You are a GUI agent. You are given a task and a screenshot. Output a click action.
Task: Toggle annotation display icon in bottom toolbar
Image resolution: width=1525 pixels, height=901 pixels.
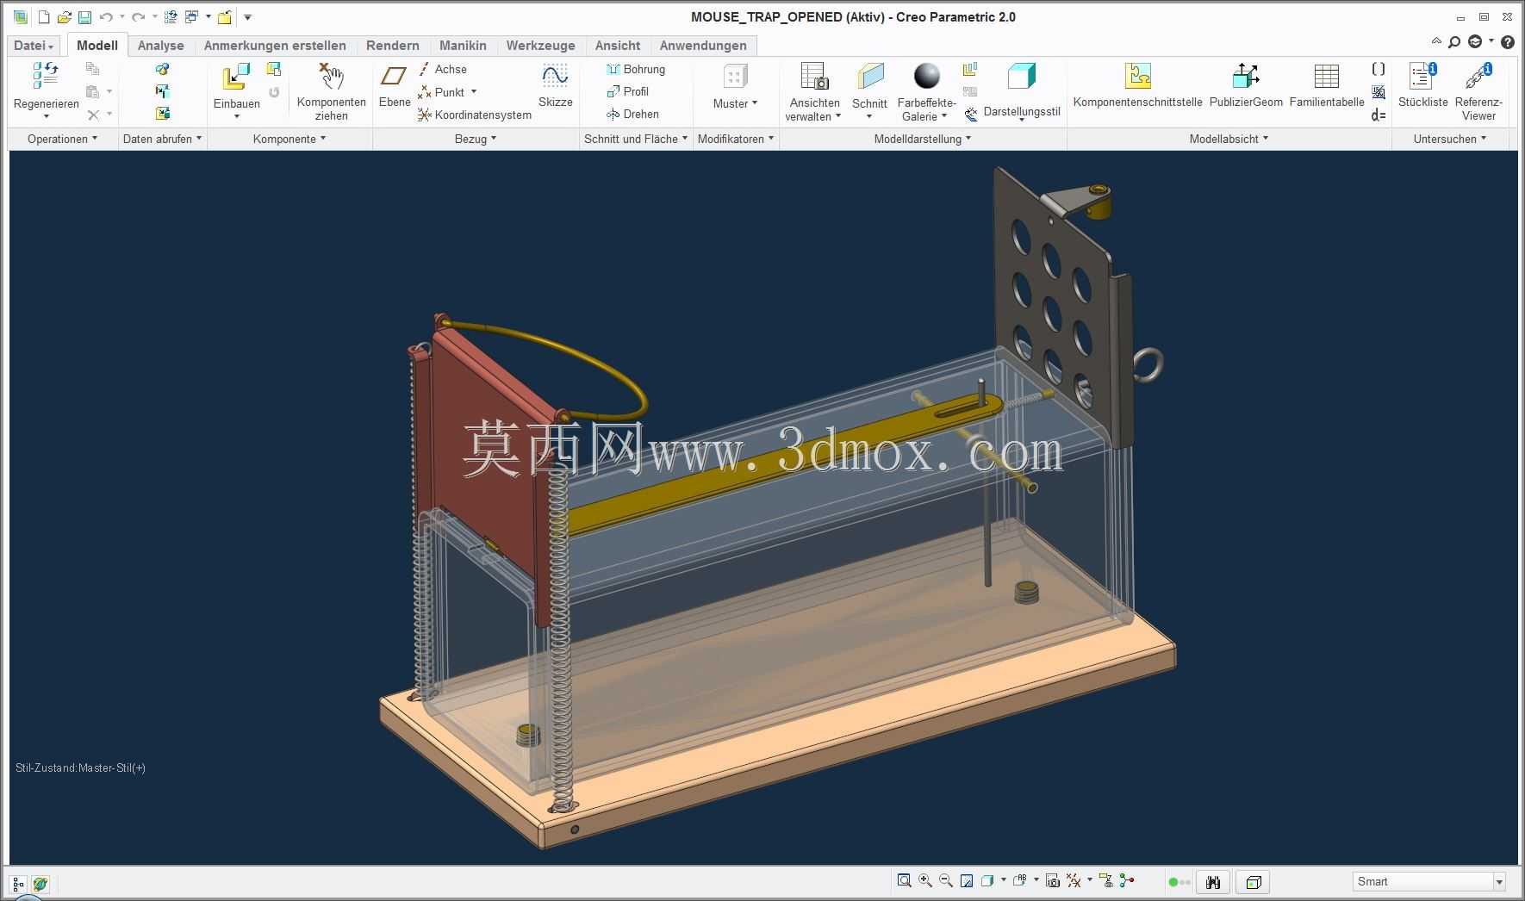click(x=1106, y=880)
